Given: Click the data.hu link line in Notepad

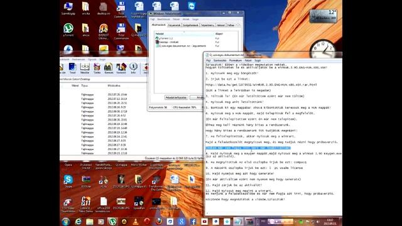Looking at the screenshot, I should click(261, 85).
